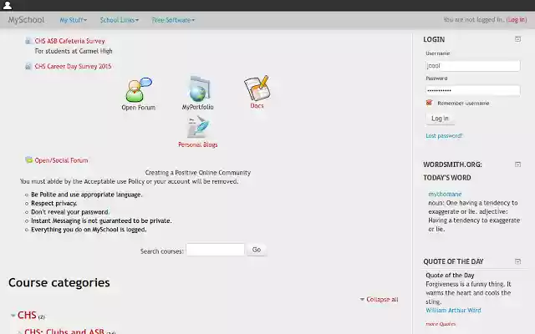The height and width of the screenshot is (334, 535).
Task: Click the user profile icon in top bar
Action: click(8, 5)
